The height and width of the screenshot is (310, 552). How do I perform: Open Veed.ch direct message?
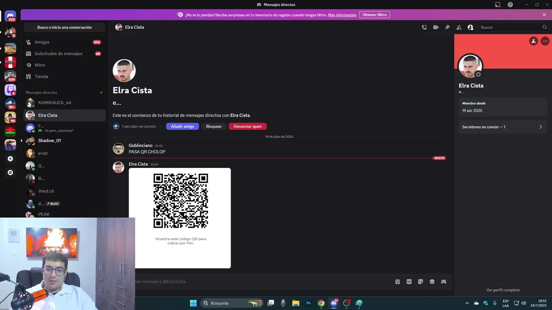point(64,191)
